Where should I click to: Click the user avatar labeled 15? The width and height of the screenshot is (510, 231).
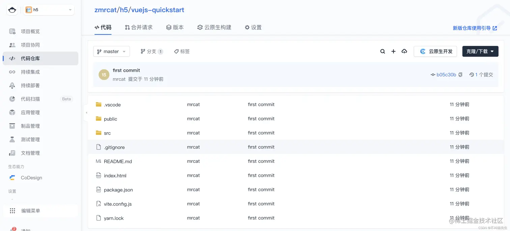[104, 75]
